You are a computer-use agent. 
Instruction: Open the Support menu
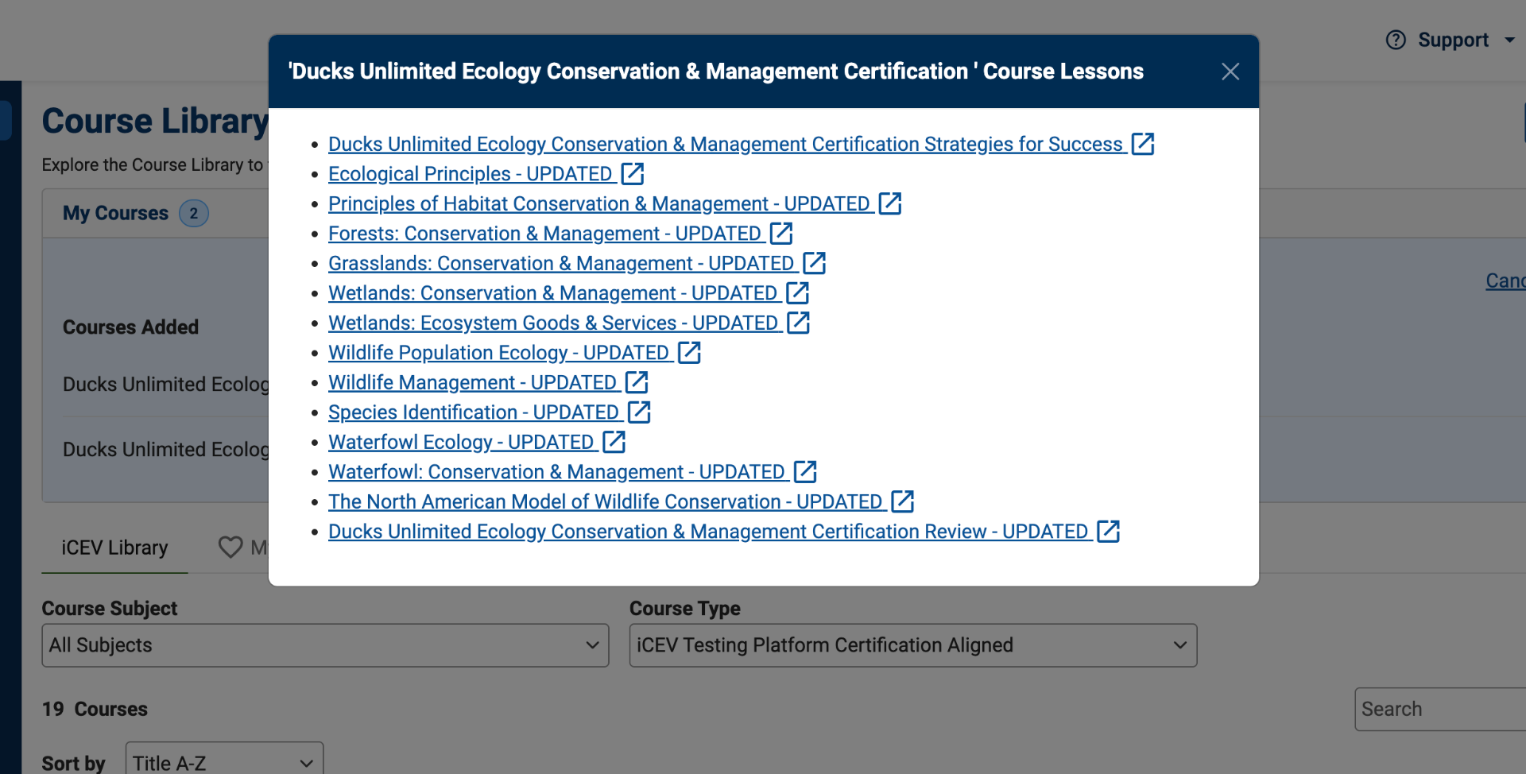point(1451,40)
